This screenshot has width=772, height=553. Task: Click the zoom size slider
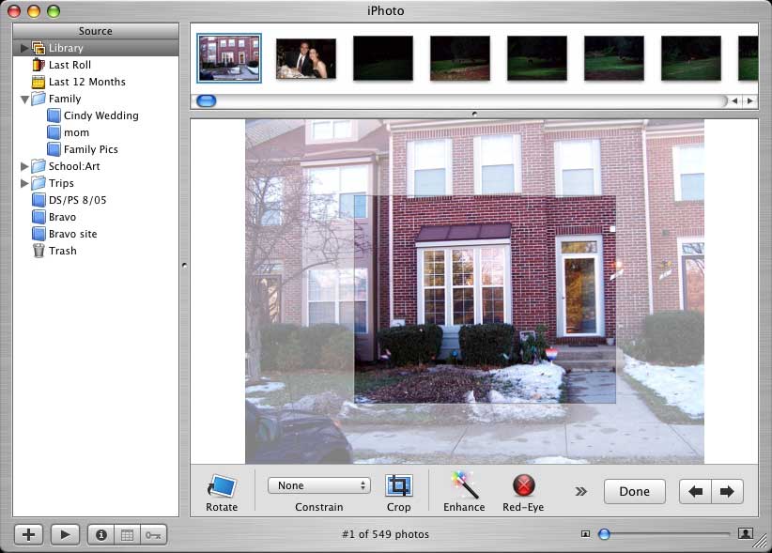665,534
